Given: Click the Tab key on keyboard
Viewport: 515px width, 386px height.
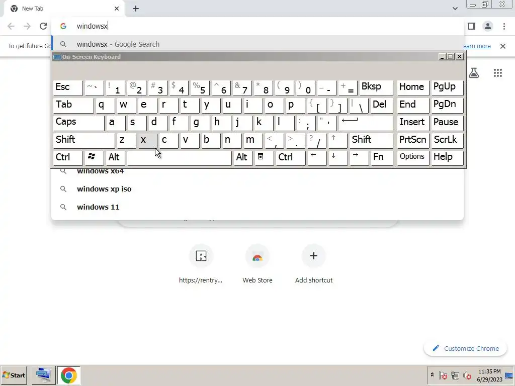Looking at the screenshot, I should (x=73, y=106).
